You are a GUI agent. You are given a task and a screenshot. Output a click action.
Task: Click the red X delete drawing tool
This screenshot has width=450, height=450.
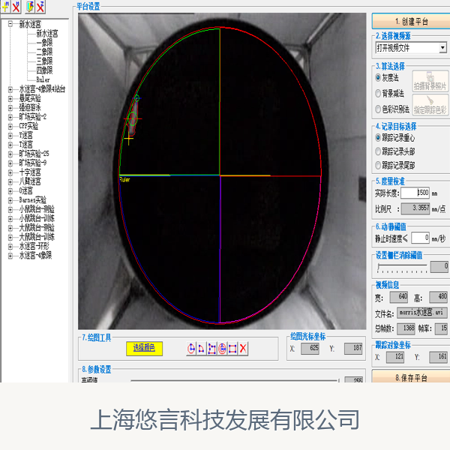[243, 349]
